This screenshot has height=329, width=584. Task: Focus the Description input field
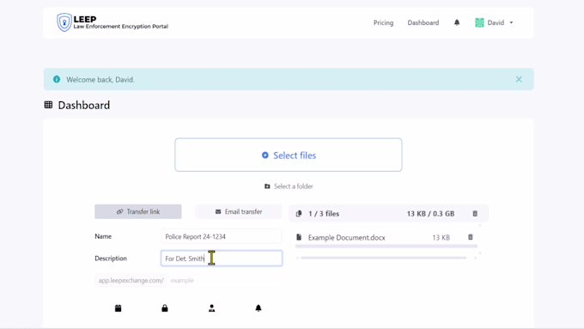point(222,259)
